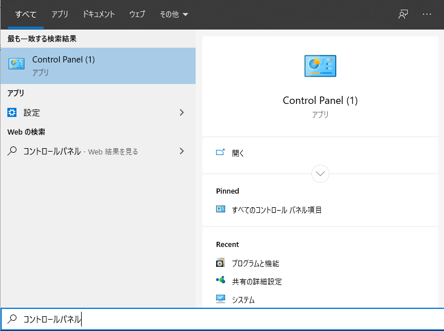Screen dimensions: 444x331
Task: Click the 共有の詳細設定 network icon
Action: pos(221,280)
